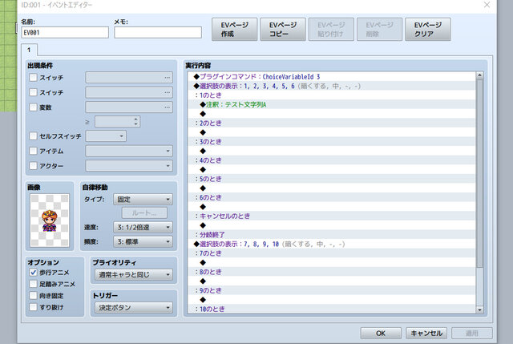Open the 速度 dropdown showing 3: 1/2倍速

(x=143, y=227)
